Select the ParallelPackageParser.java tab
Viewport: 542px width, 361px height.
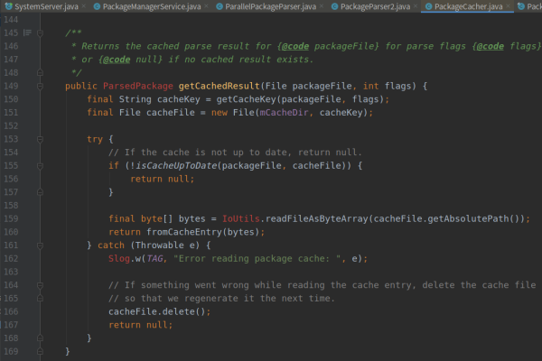(270, 6)
